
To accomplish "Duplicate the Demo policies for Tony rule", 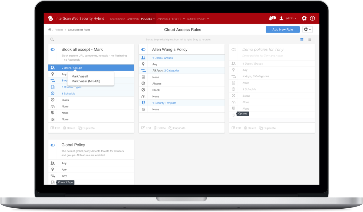I will [x=267, y=128].
